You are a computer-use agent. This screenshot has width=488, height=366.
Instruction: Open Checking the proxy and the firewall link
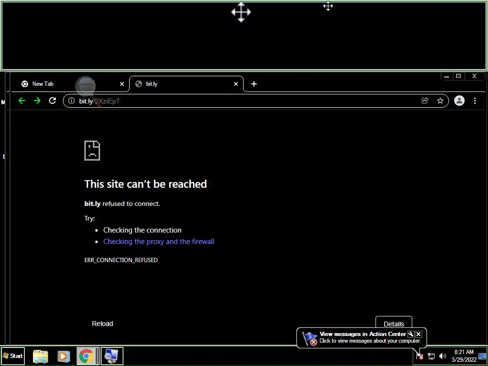click(x=159, y=242)
